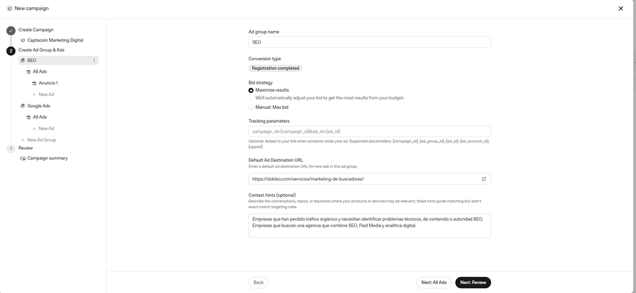This screenshot has width=636, height=293.
Task: Click the completed checkmark step icon
Action: (11, 31)
